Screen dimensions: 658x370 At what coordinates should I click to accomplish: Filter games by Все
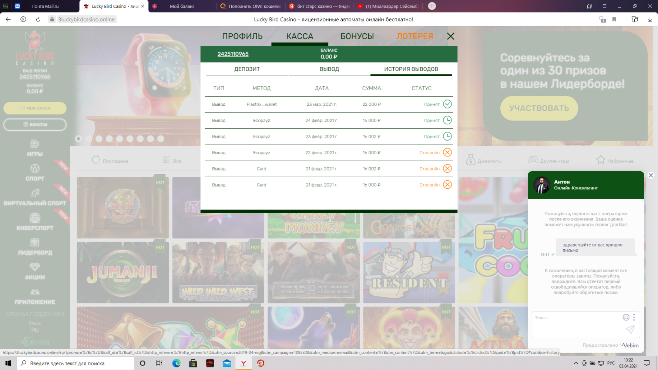pos(172,161)
